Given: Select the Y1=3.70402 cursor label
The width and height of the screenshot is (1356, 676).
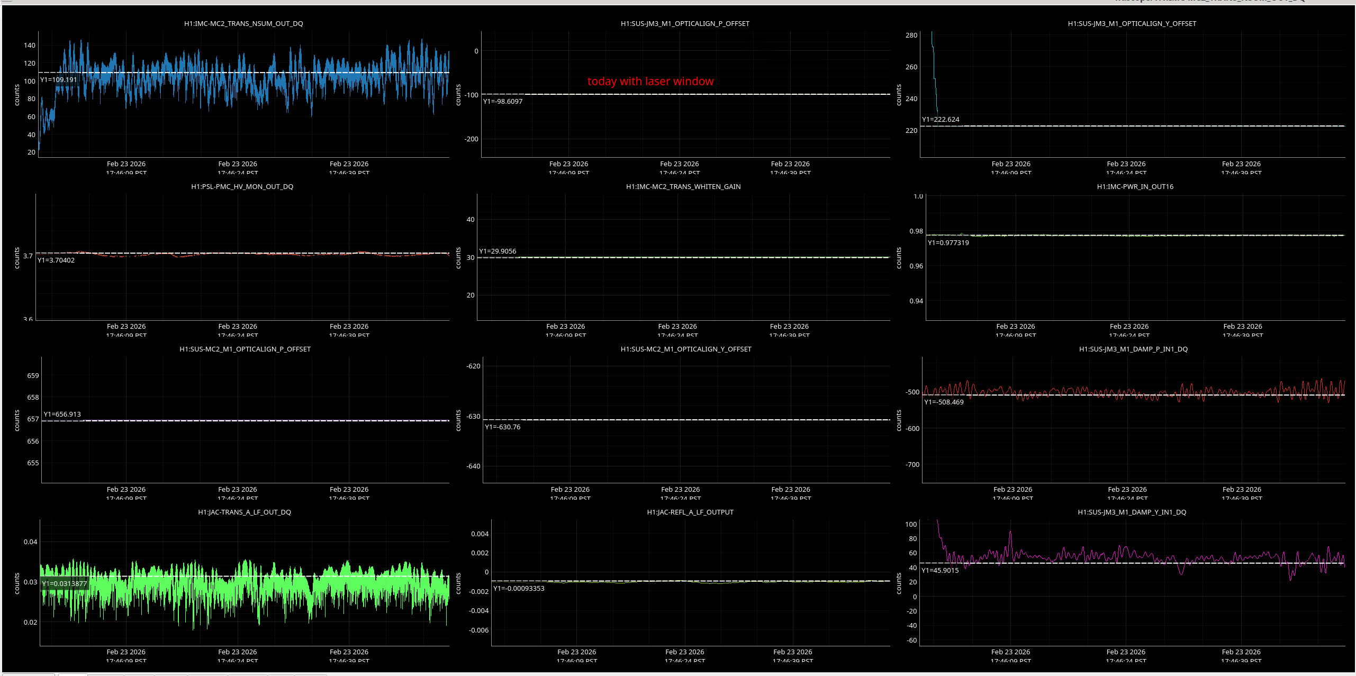Looking at the screenshot, I should click(x=56, y=260).
